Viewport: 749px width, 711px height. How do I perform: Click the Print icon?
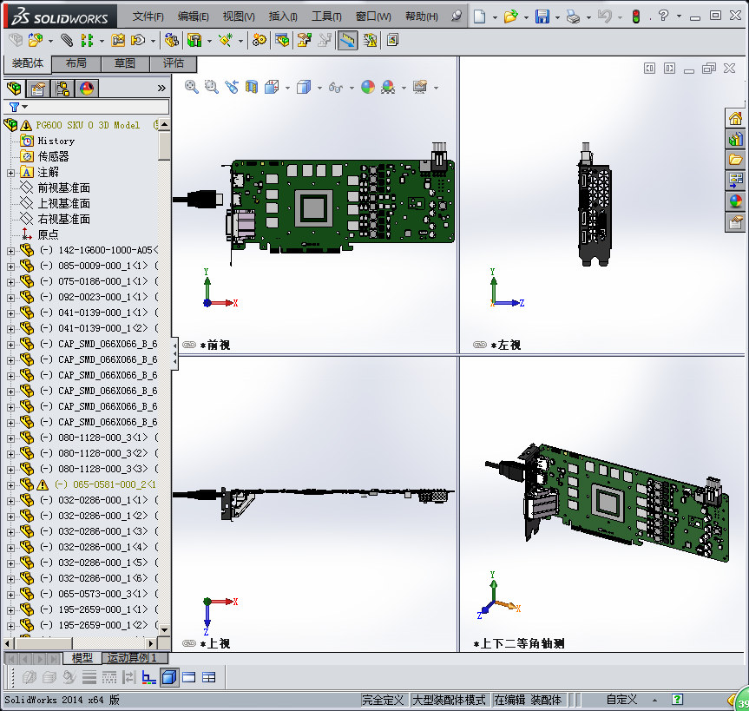coord(573,16)
